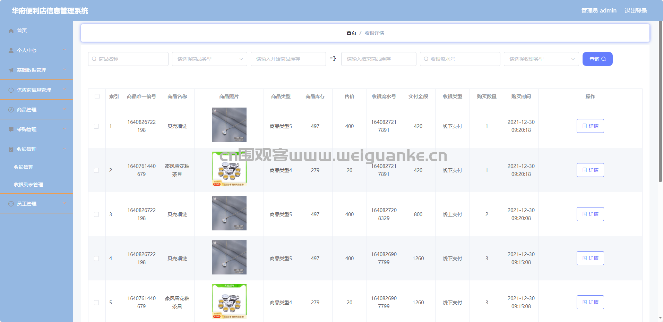Image resolution: width=663 pixels, height=322 pixels.
Task: Open the 收银管理 submenu item
Action: (36, 167)
